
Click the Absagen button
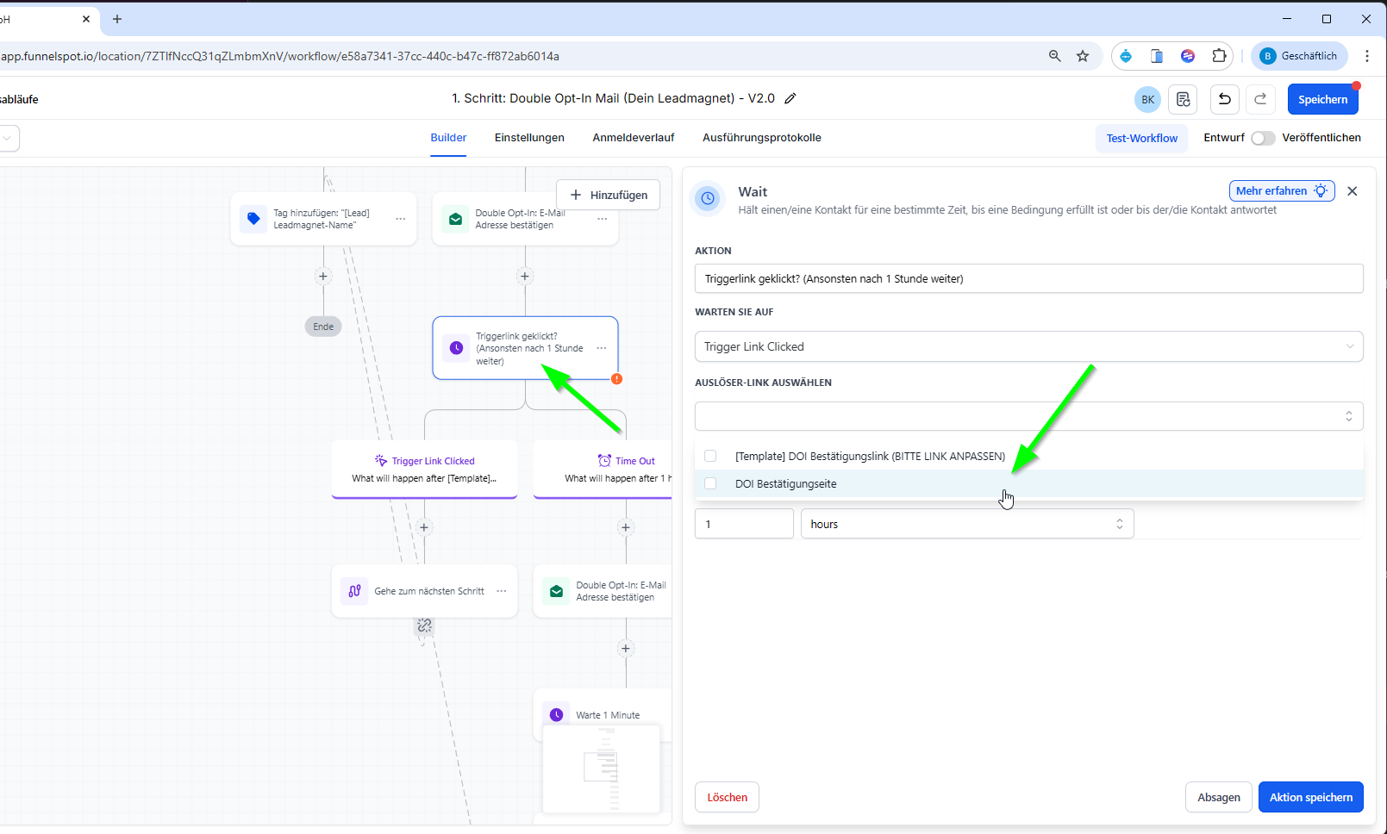1219,797
